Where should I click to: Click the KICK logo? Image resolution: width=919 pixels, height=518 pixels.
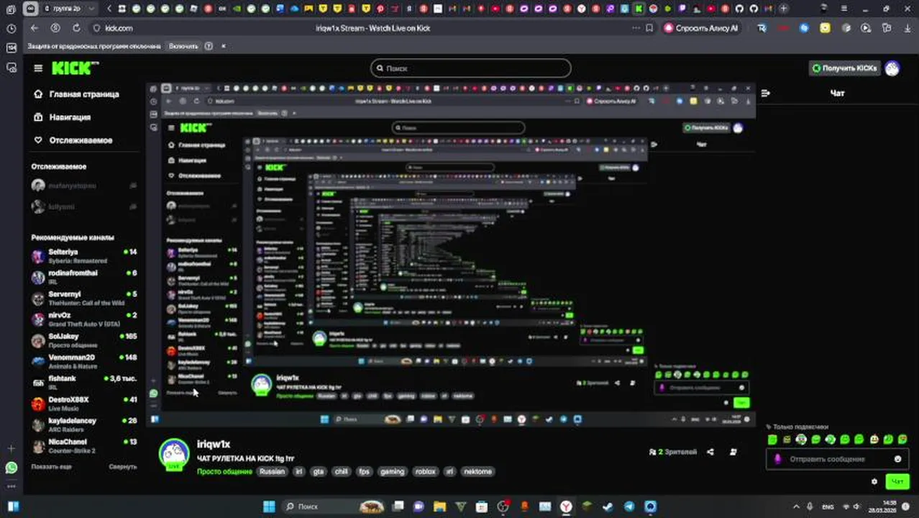pos(75,68)
